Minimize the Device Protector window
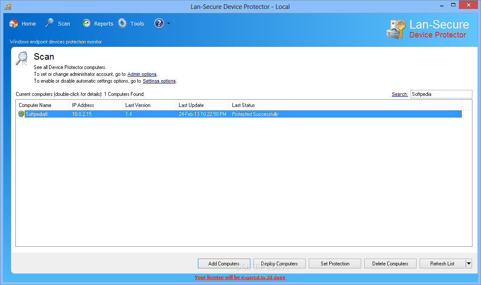 tap(442, 5)
